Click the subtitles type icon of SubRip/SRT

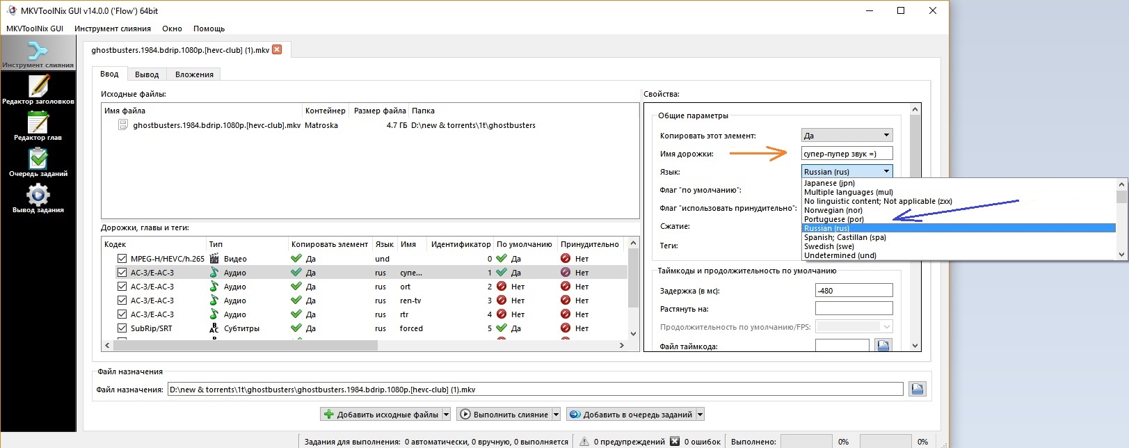tap(214, 328)
